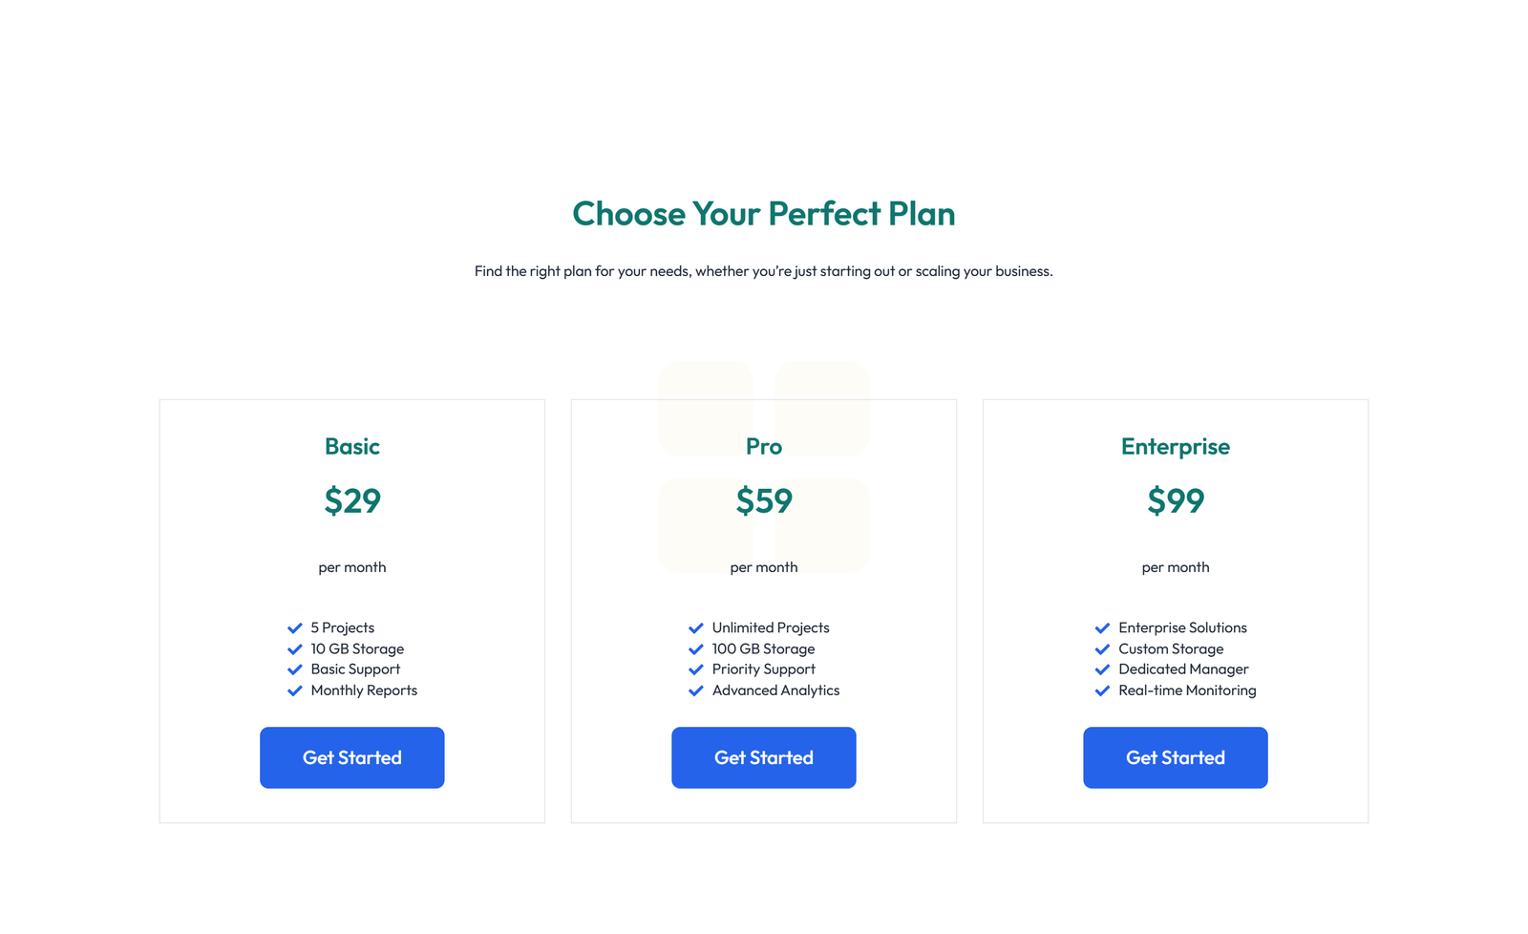Click the $99 price on Enterprise
The height and width of the screenshot is (934, 1528).
pos(1175,500)
